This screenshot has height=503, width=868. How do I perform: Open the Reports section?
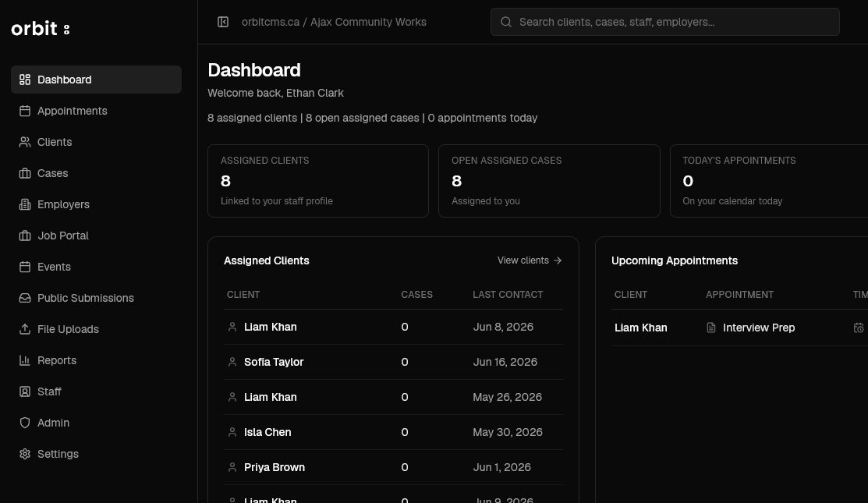click(97, 360)
